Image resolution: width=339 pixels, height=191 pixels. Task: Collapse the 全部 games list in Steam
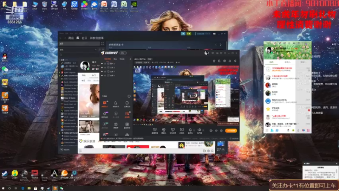(60, 60)
